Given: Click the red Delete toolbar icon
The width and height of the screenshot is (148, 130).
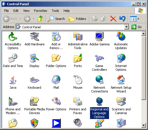Looking at the screenshot, I should [x=113, y=18].
